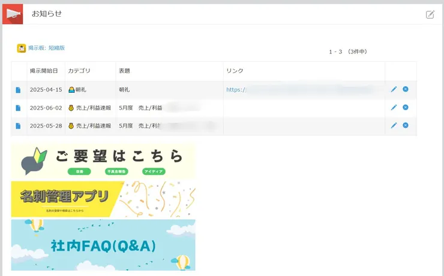The height and width of the screenshot is (276, 444).
Task: Open the 社内FAQ(Q&A) banner
Action: click(103, 245)
